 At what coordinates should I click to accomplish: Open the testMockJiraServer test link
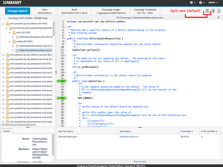pyautogui.click(x=129, y=137)
